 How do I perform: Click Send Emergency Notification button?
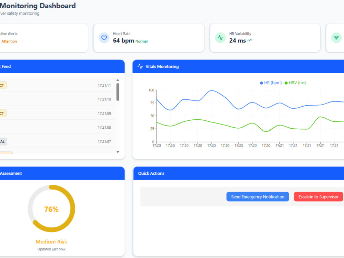tap(258, 197)
